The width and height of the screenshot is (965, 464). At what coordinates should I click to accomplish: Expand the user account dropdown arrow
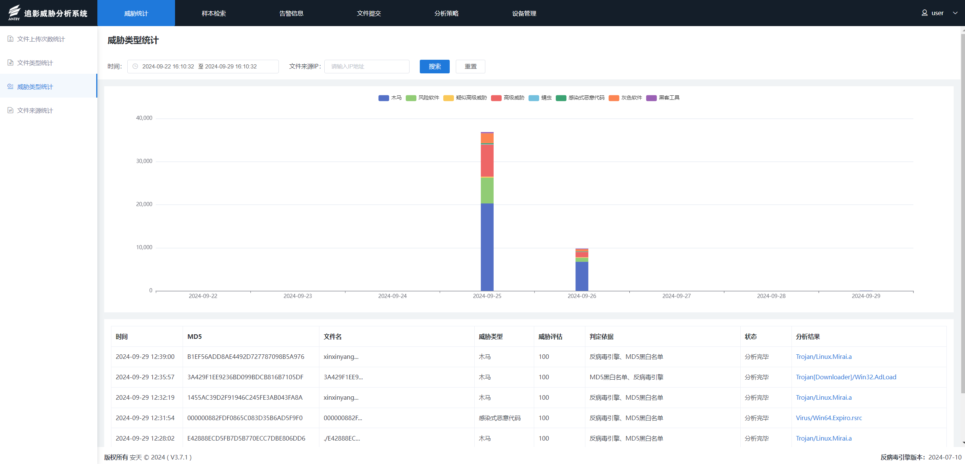tap(955, 13)
